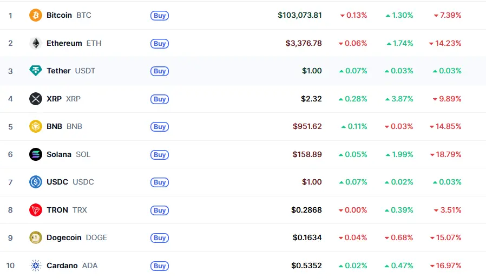This screenshot has width=486, height=279.
Task: Click TRON price $0.2868
Action: point(306,210)
